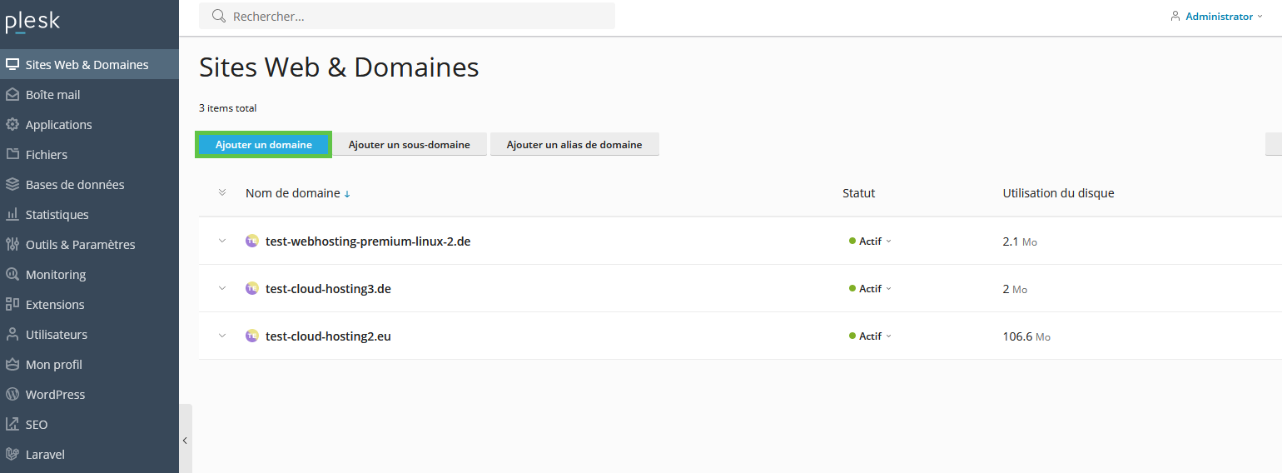The image size is (1282, 473).
Task: Open the Extensions catalog entry
Action: 89,304
